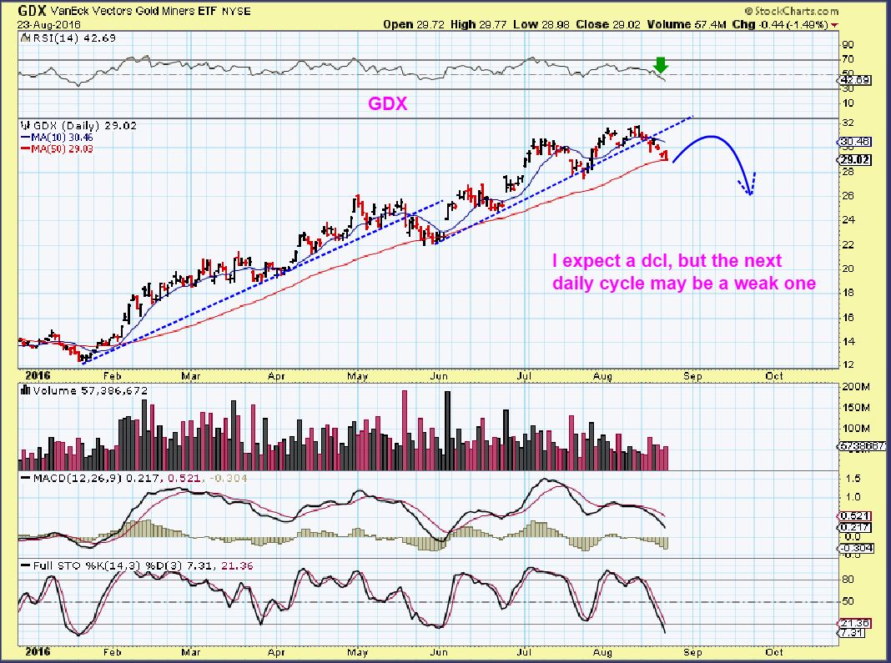891x663 pixels.
Task: Click the 0.521 MACD signal value tag
Action: (x=855, y=516)
